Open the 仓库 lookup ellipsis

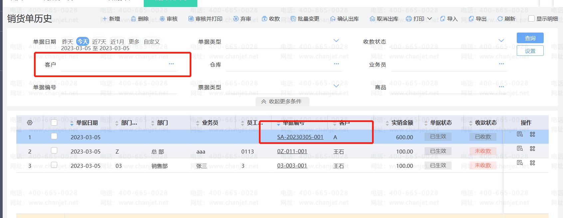(336, 64)
